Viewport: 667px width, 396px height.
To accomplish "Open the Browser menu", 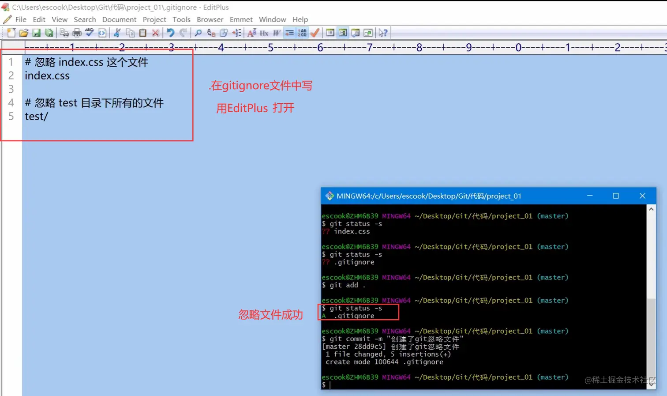I will point(210,19).
